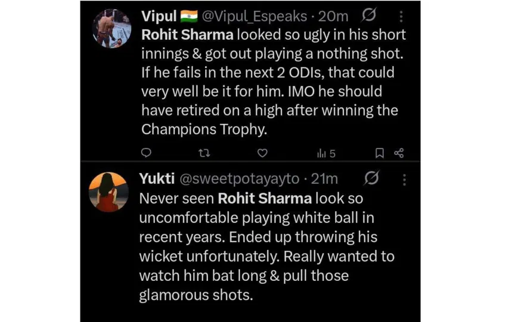Share Vipul's tweet via share icon
The height and width of the screenshot is (322, 515).
tap(399, 153)
